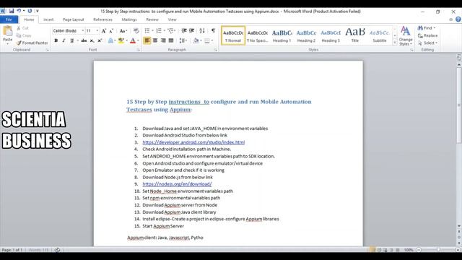Screen dimensions: 462x260
Task: Expand the Styles gallery More arrow
Action: coord(395,43)
